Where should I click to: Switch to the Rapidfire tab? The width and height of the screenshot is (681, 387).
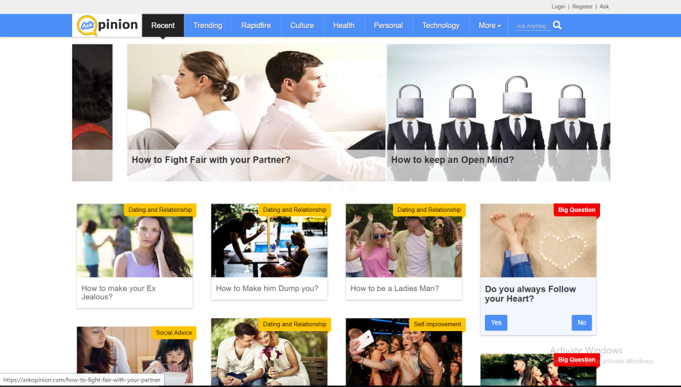(x=256, y=25)
